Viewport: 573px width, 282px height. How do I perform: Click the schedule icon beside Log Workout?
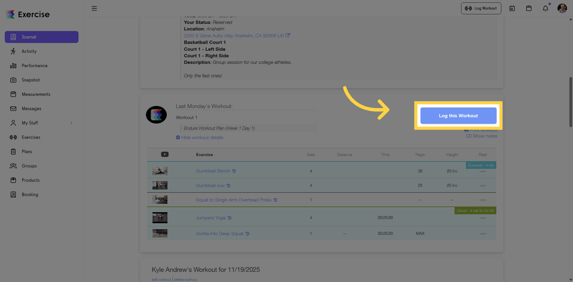[512, 8]
